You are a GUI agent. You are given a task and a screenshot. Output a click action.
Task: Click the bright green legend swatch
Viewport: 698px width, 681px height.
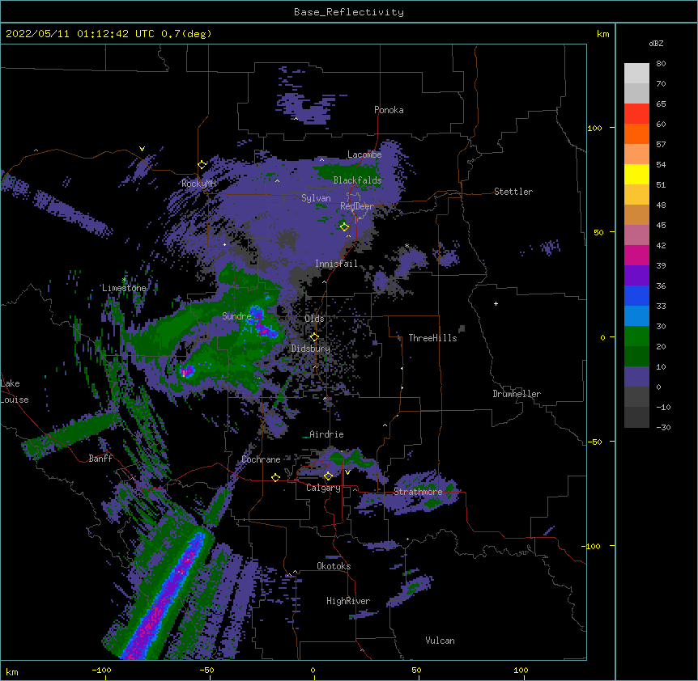636,336
